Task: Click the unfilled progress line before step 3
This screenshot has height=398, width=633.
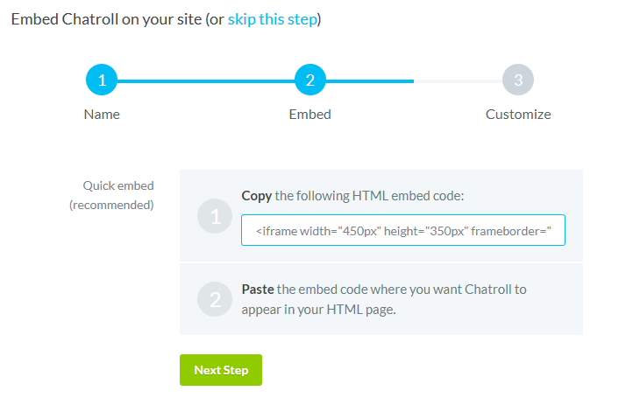Action: [459, 81]
